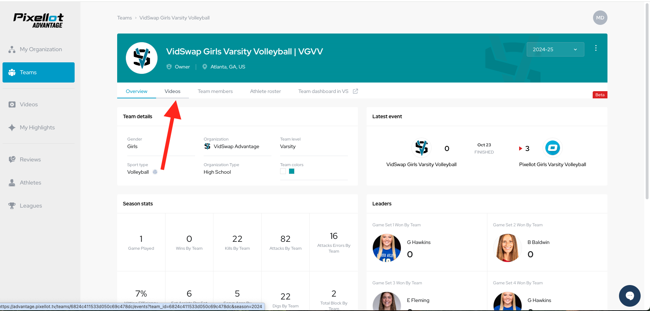Click Pixellot team logo in Latest event
650x311 pixels.
(x=552, y=147)
